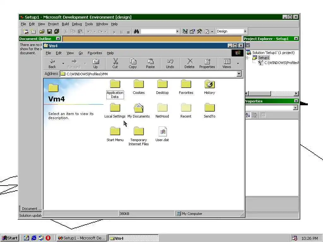Viewport: 323px width, 242px height.
Task: Open the Debug menu
Action: point(77,24)
